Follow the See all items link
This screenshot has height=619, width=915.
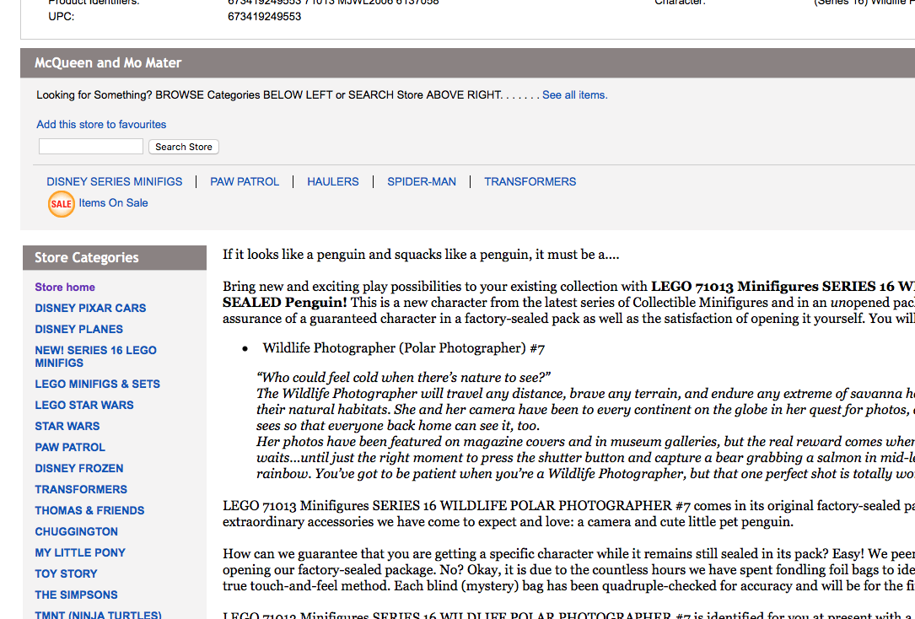click(x=574, y=95)
